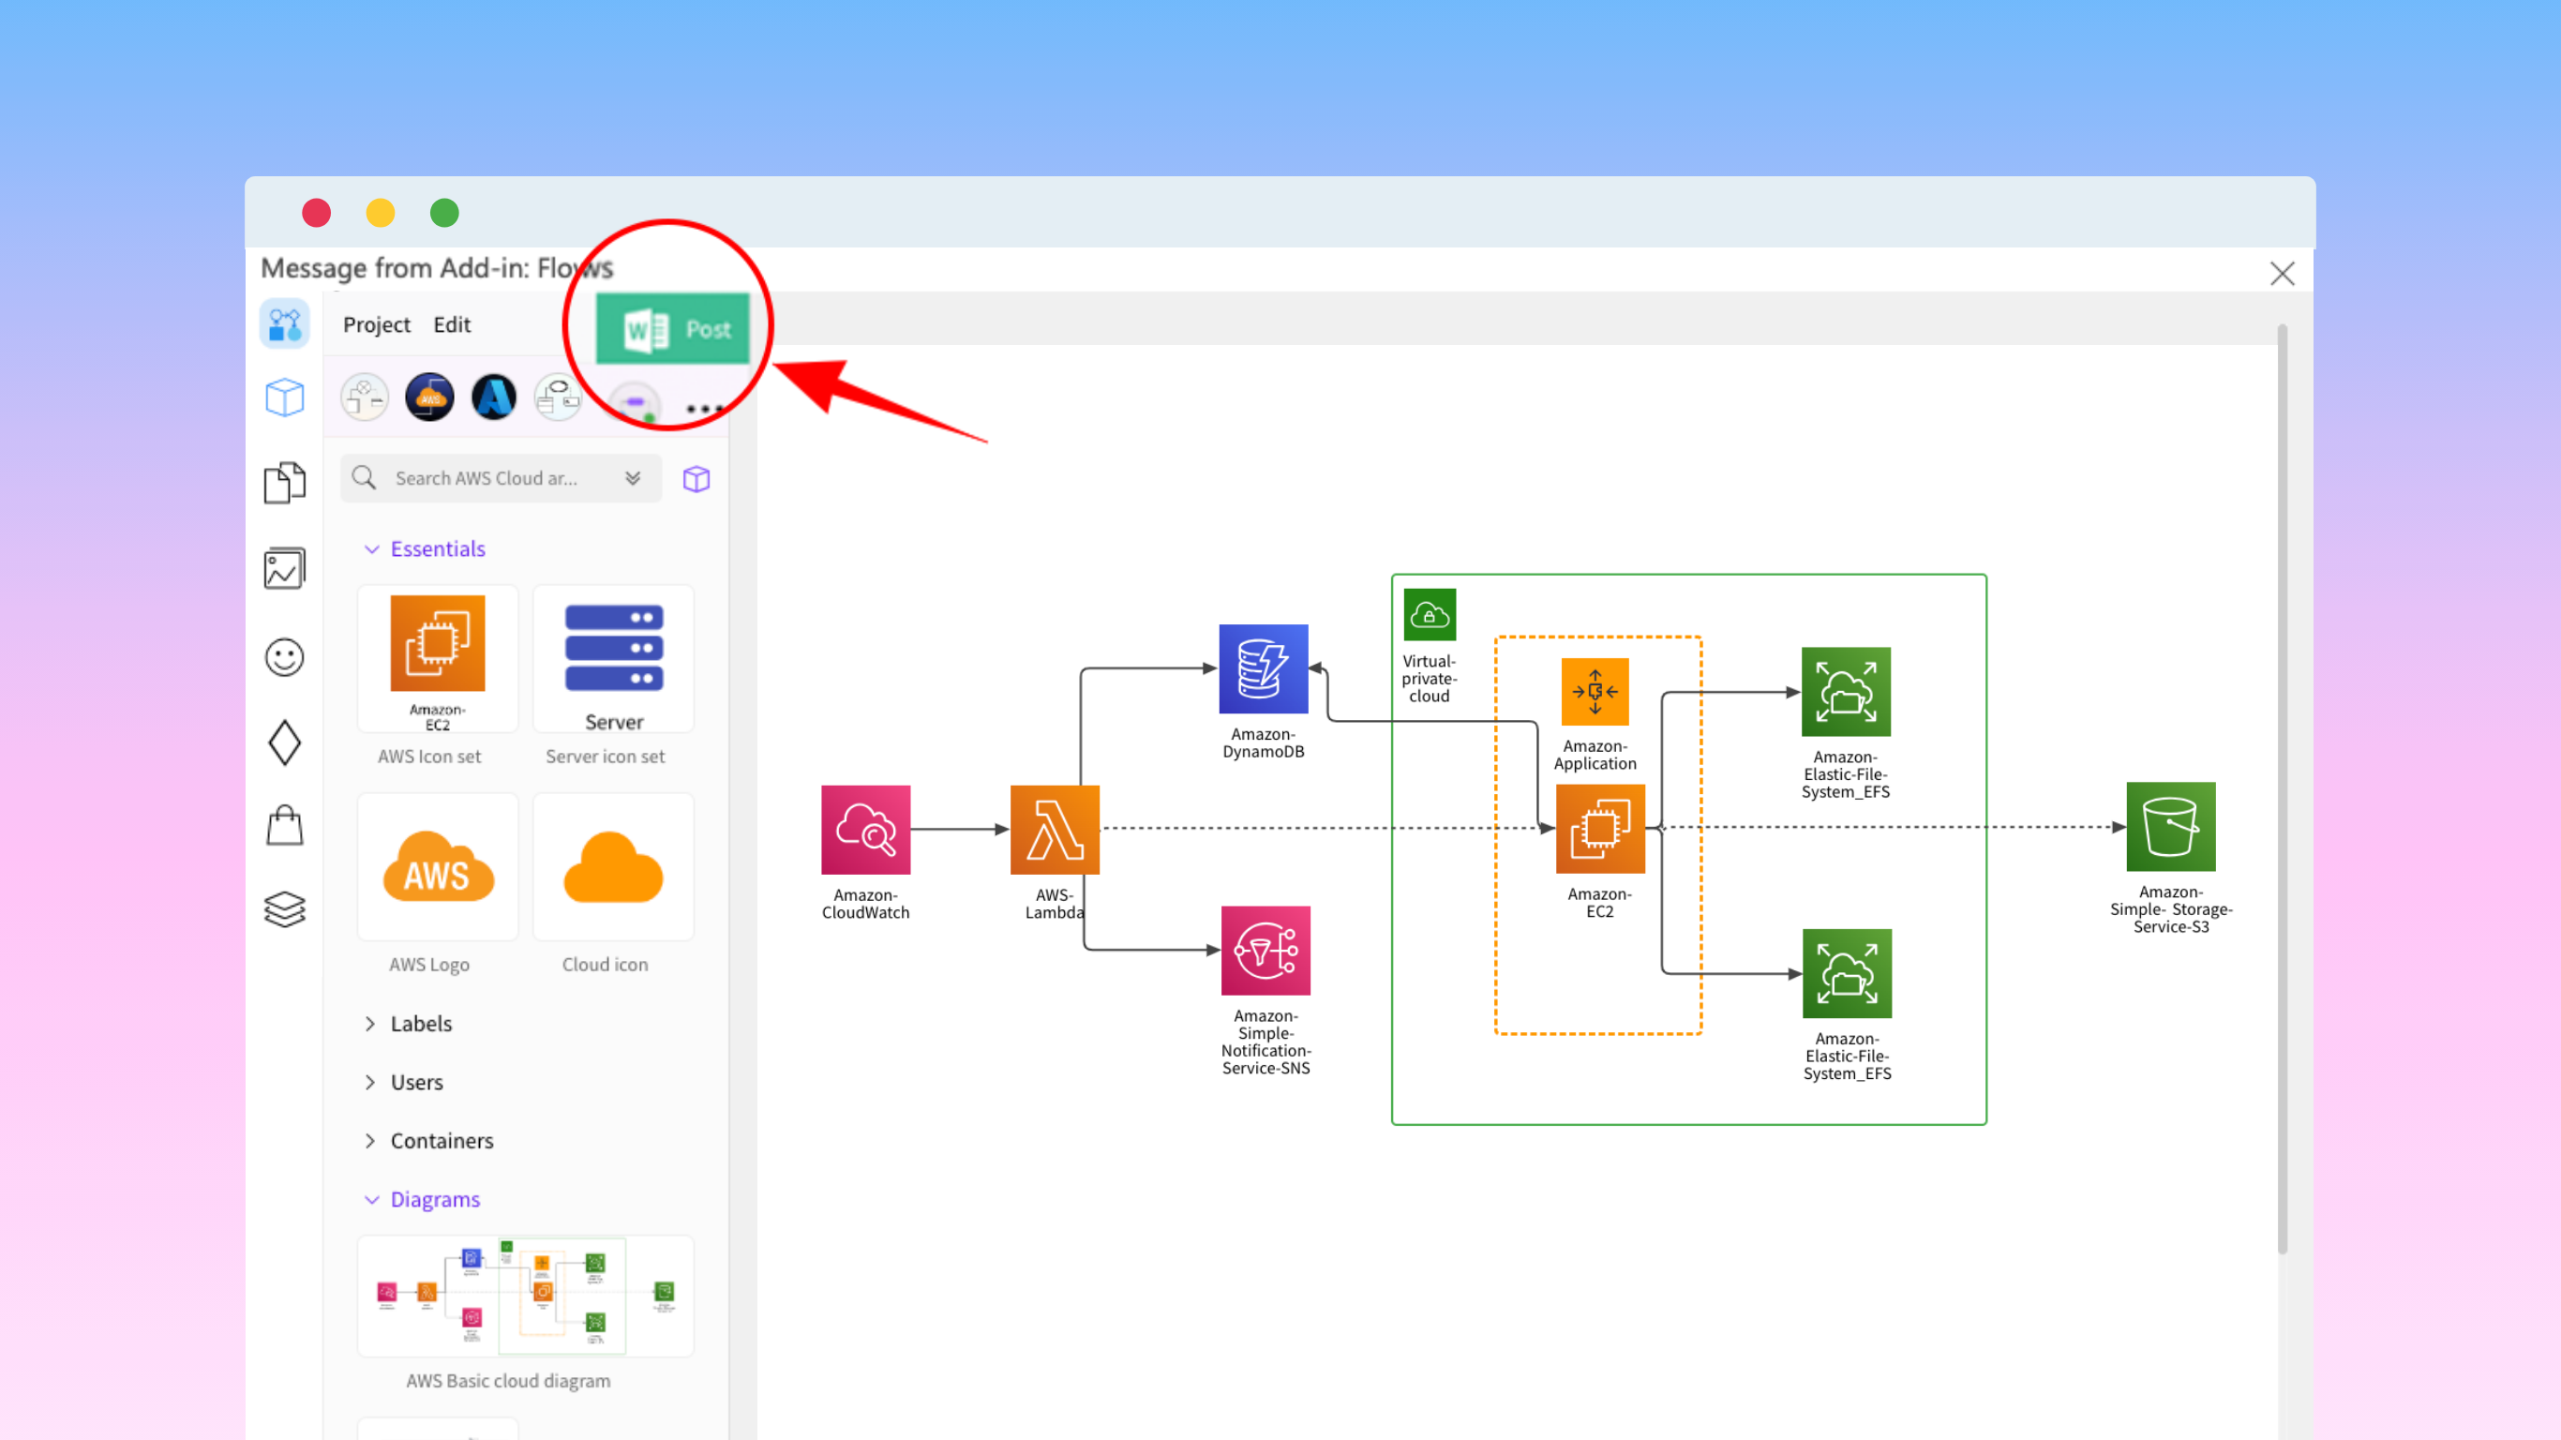This screenshot has height=1440, width=2561.
Task: Open the layers stack sidebar icon
Action: click(284, 909)
